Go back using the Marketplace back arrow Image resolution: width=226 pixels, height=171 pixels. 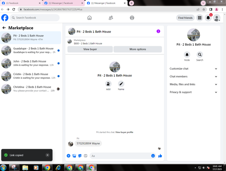point(4,28)
